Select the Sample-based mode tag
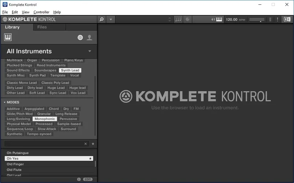 69,124
